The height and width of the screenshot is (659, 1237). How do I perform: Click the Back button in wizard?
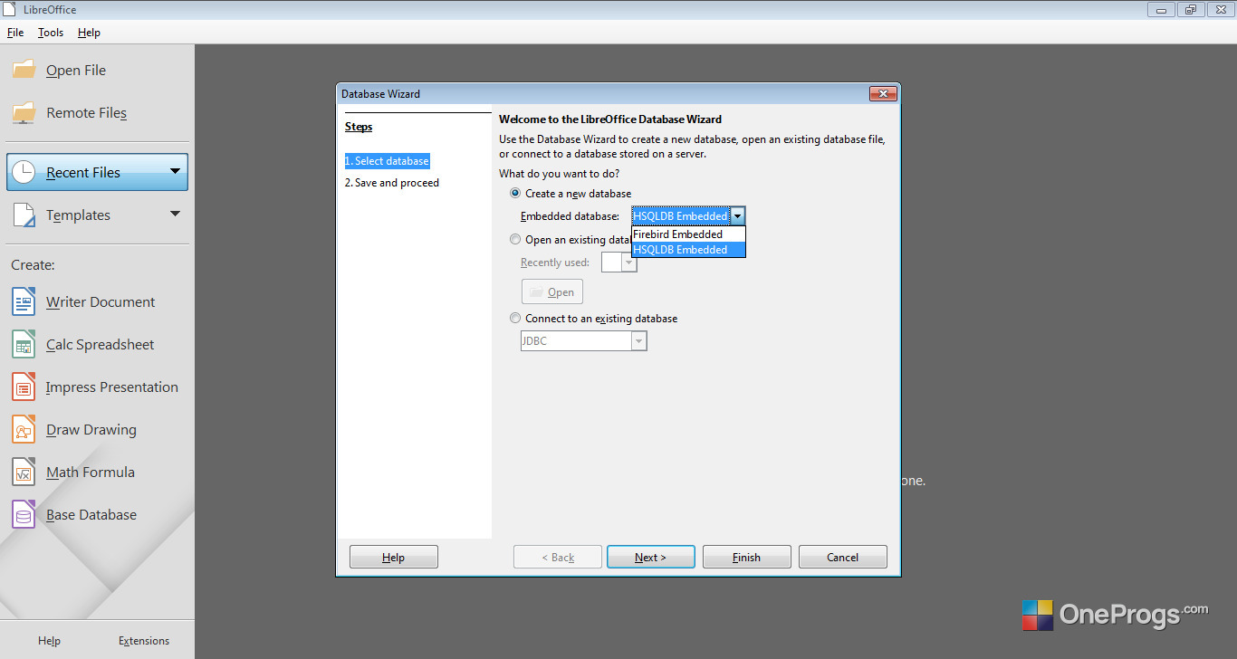click(558, 557)
